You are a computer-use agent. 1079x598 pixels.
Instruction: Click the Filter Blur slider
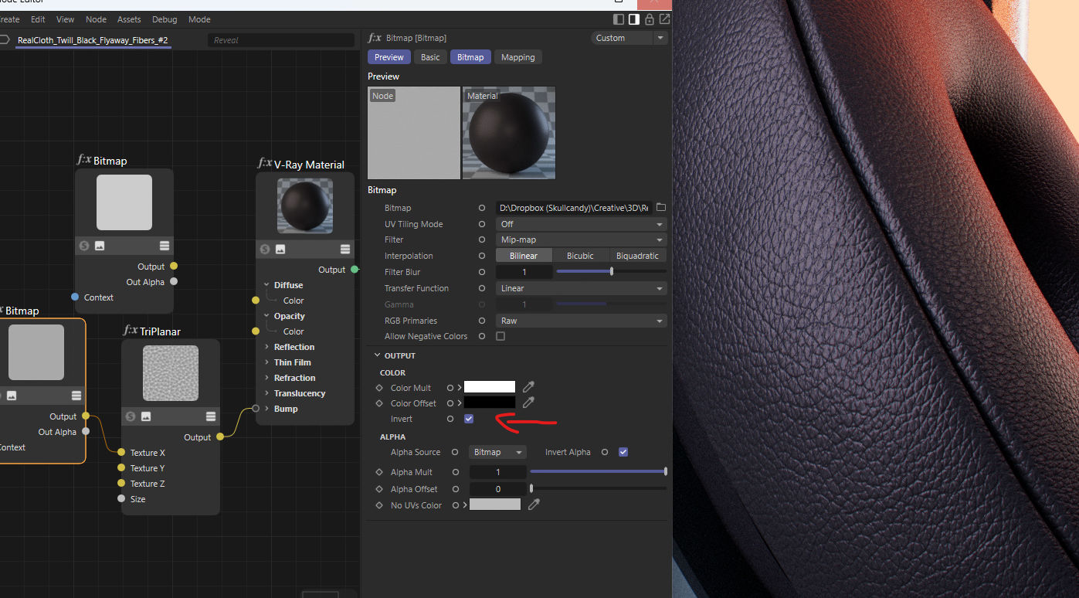611,272
